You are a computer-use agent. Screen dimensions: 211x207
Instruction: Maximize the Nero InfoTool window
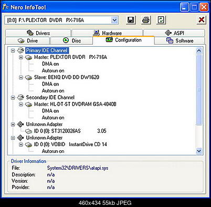click(x=194, y=7)
